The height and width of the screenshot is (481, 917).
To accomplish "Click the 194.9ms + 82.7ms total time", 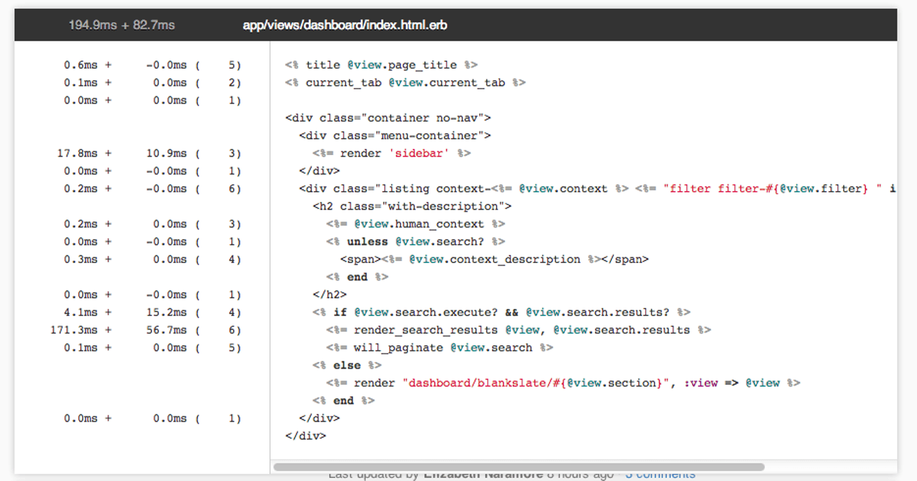I will click(x=122, y=25).
